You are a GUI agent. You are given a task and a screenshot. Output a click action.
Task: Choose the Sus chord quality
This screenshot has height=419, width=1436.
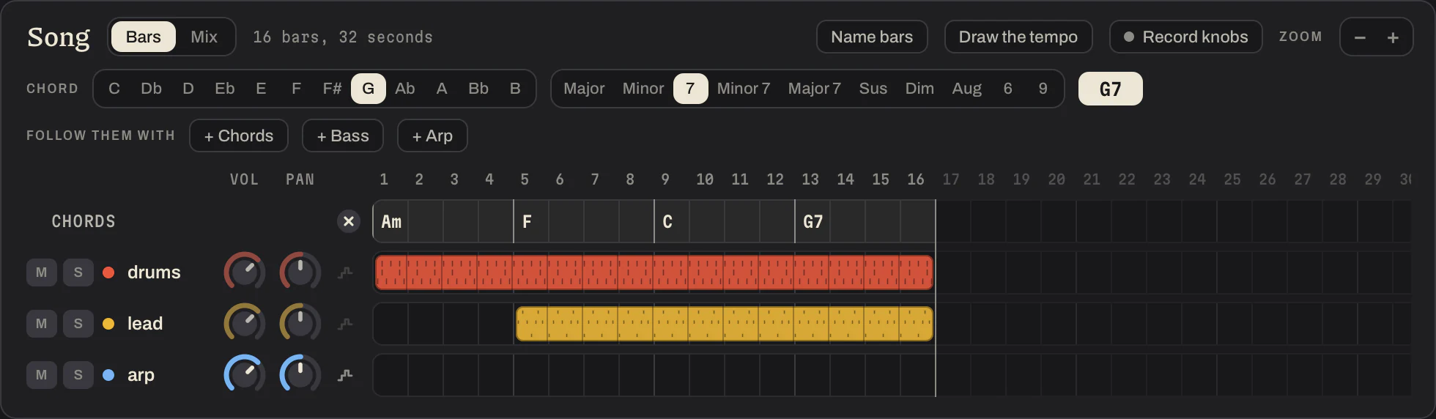(x=873, y=89)
